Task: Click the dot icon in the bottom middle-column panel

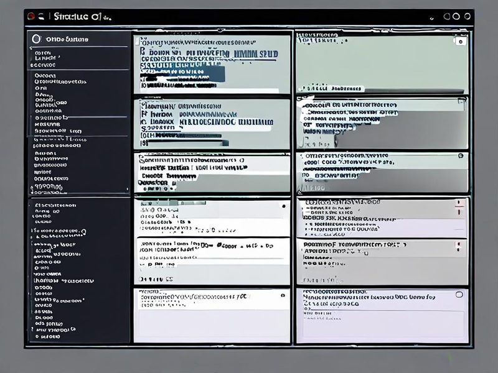Action: (283, 296)
